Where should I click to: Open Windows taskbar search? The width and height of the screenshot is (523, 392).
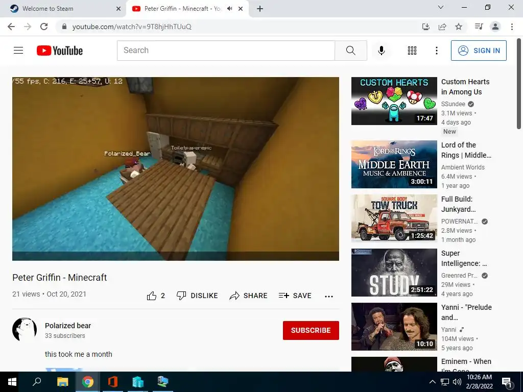click(37, 382)
